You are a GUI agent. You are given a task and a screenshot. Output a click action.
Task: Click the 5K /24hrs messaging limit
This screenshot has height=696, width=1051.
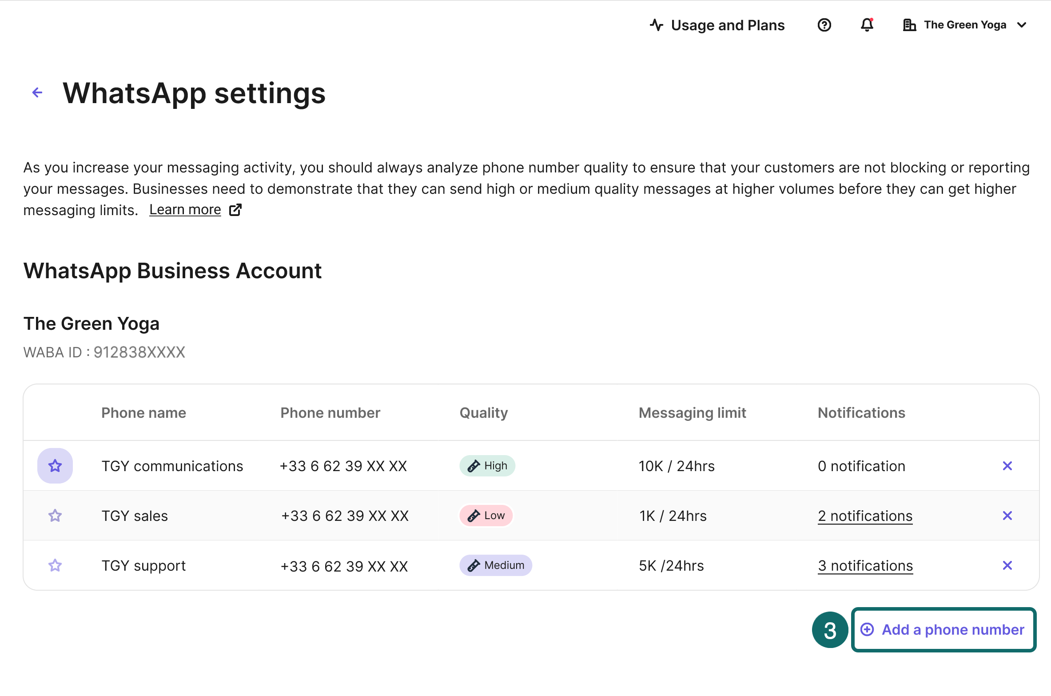[671, 565]
